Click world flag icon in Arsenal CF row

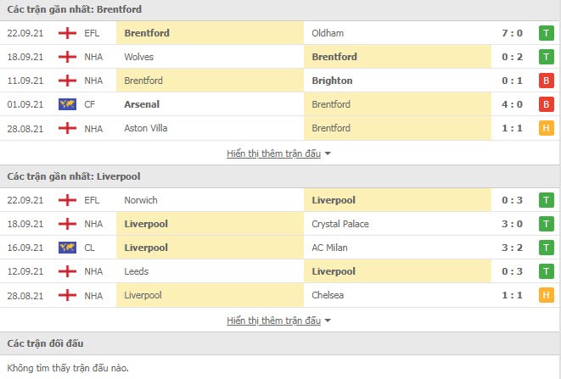(67, 104)
